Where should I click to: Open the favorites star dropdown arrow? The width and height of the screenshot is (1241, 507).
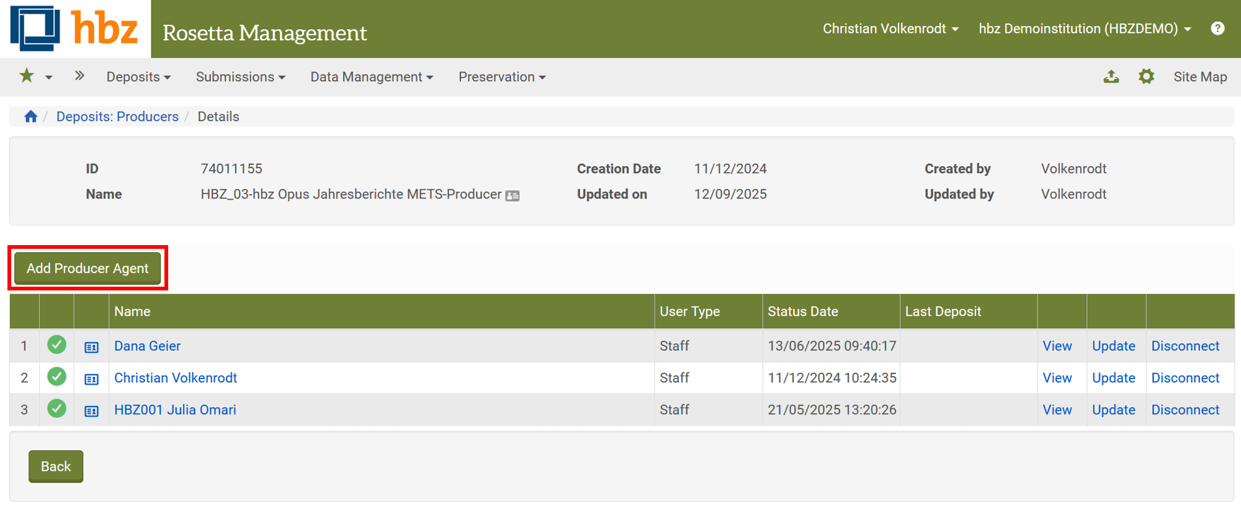pos(48,78)
